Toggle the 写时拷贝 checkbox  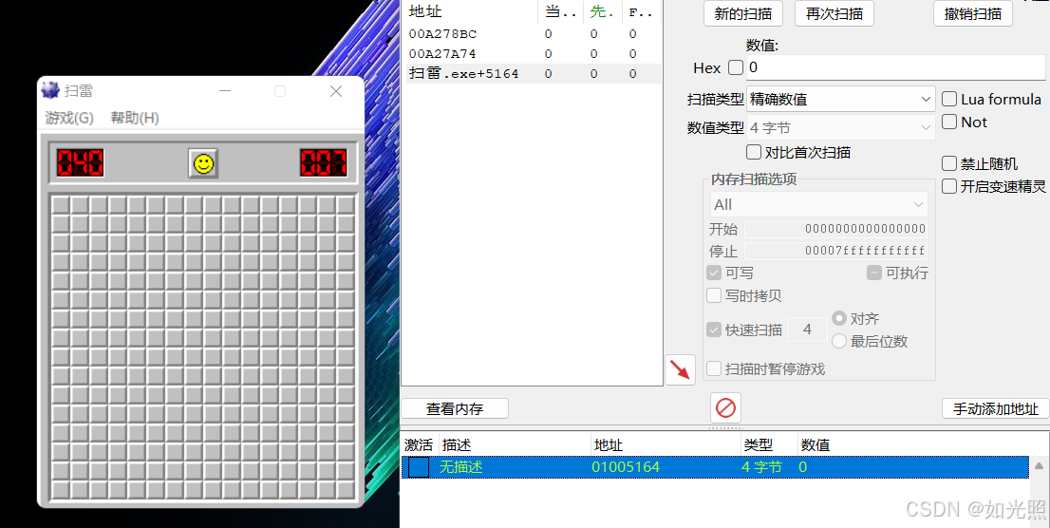[x=714, y=295]
